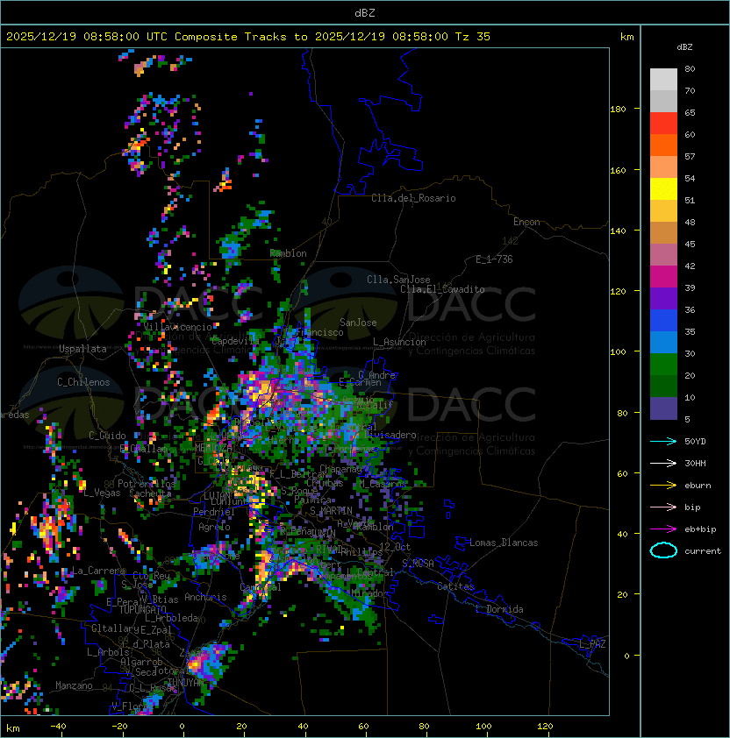Pick the dark green 10-20 dBZ swatch
Image resolution: width=730 pixels, height=738 pixels.
tap(663, 387)
